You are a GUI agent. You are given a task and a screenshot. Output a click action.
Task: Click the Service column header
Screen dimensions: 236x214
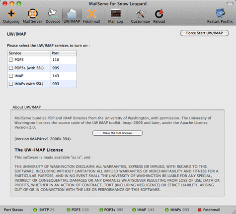tap(29, 53)
